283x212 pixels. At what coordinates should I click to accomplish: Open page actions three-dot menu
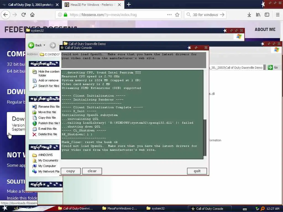click(x=169, y=15)
